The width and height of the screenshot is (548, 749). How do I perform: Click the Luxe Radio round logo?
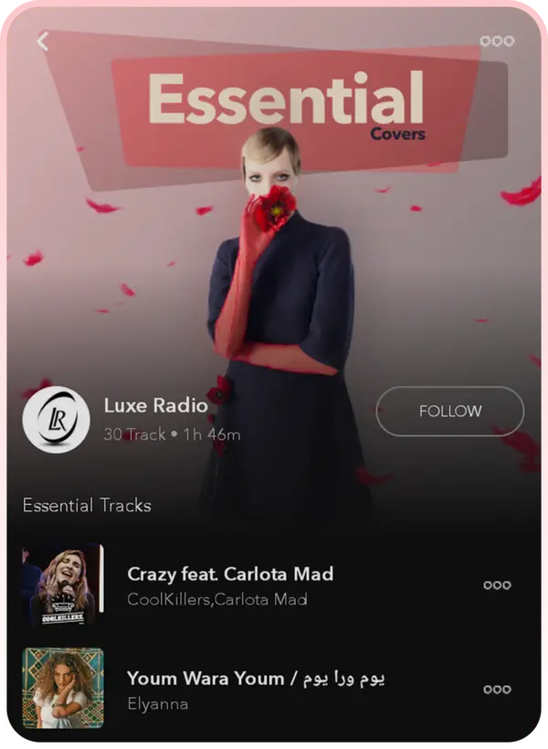click(x=57, y=420)
